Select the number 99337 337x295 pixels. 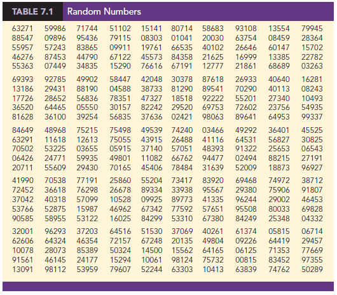point(312,117)
